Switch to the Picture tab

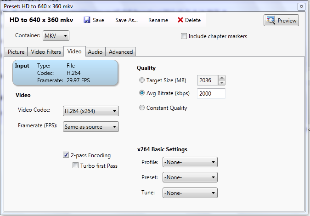[16, 52]
